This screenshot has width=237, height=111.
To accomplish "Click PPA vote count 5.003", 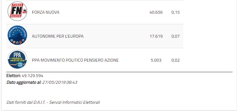I will click(156, 60).
